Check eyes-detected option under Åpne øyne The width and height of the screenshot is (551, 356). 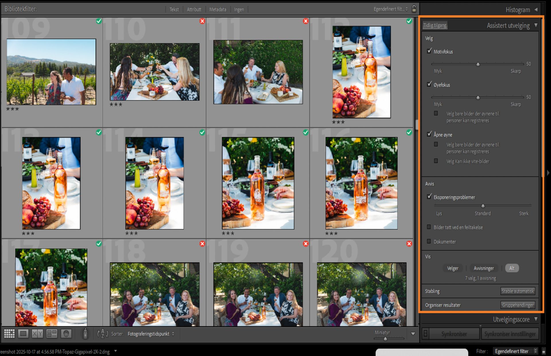click(x=436, y=144)
